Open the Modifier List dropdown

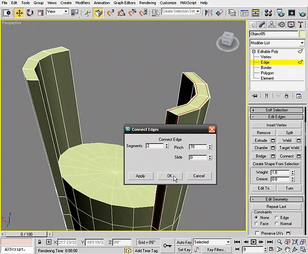pos(277,43)
